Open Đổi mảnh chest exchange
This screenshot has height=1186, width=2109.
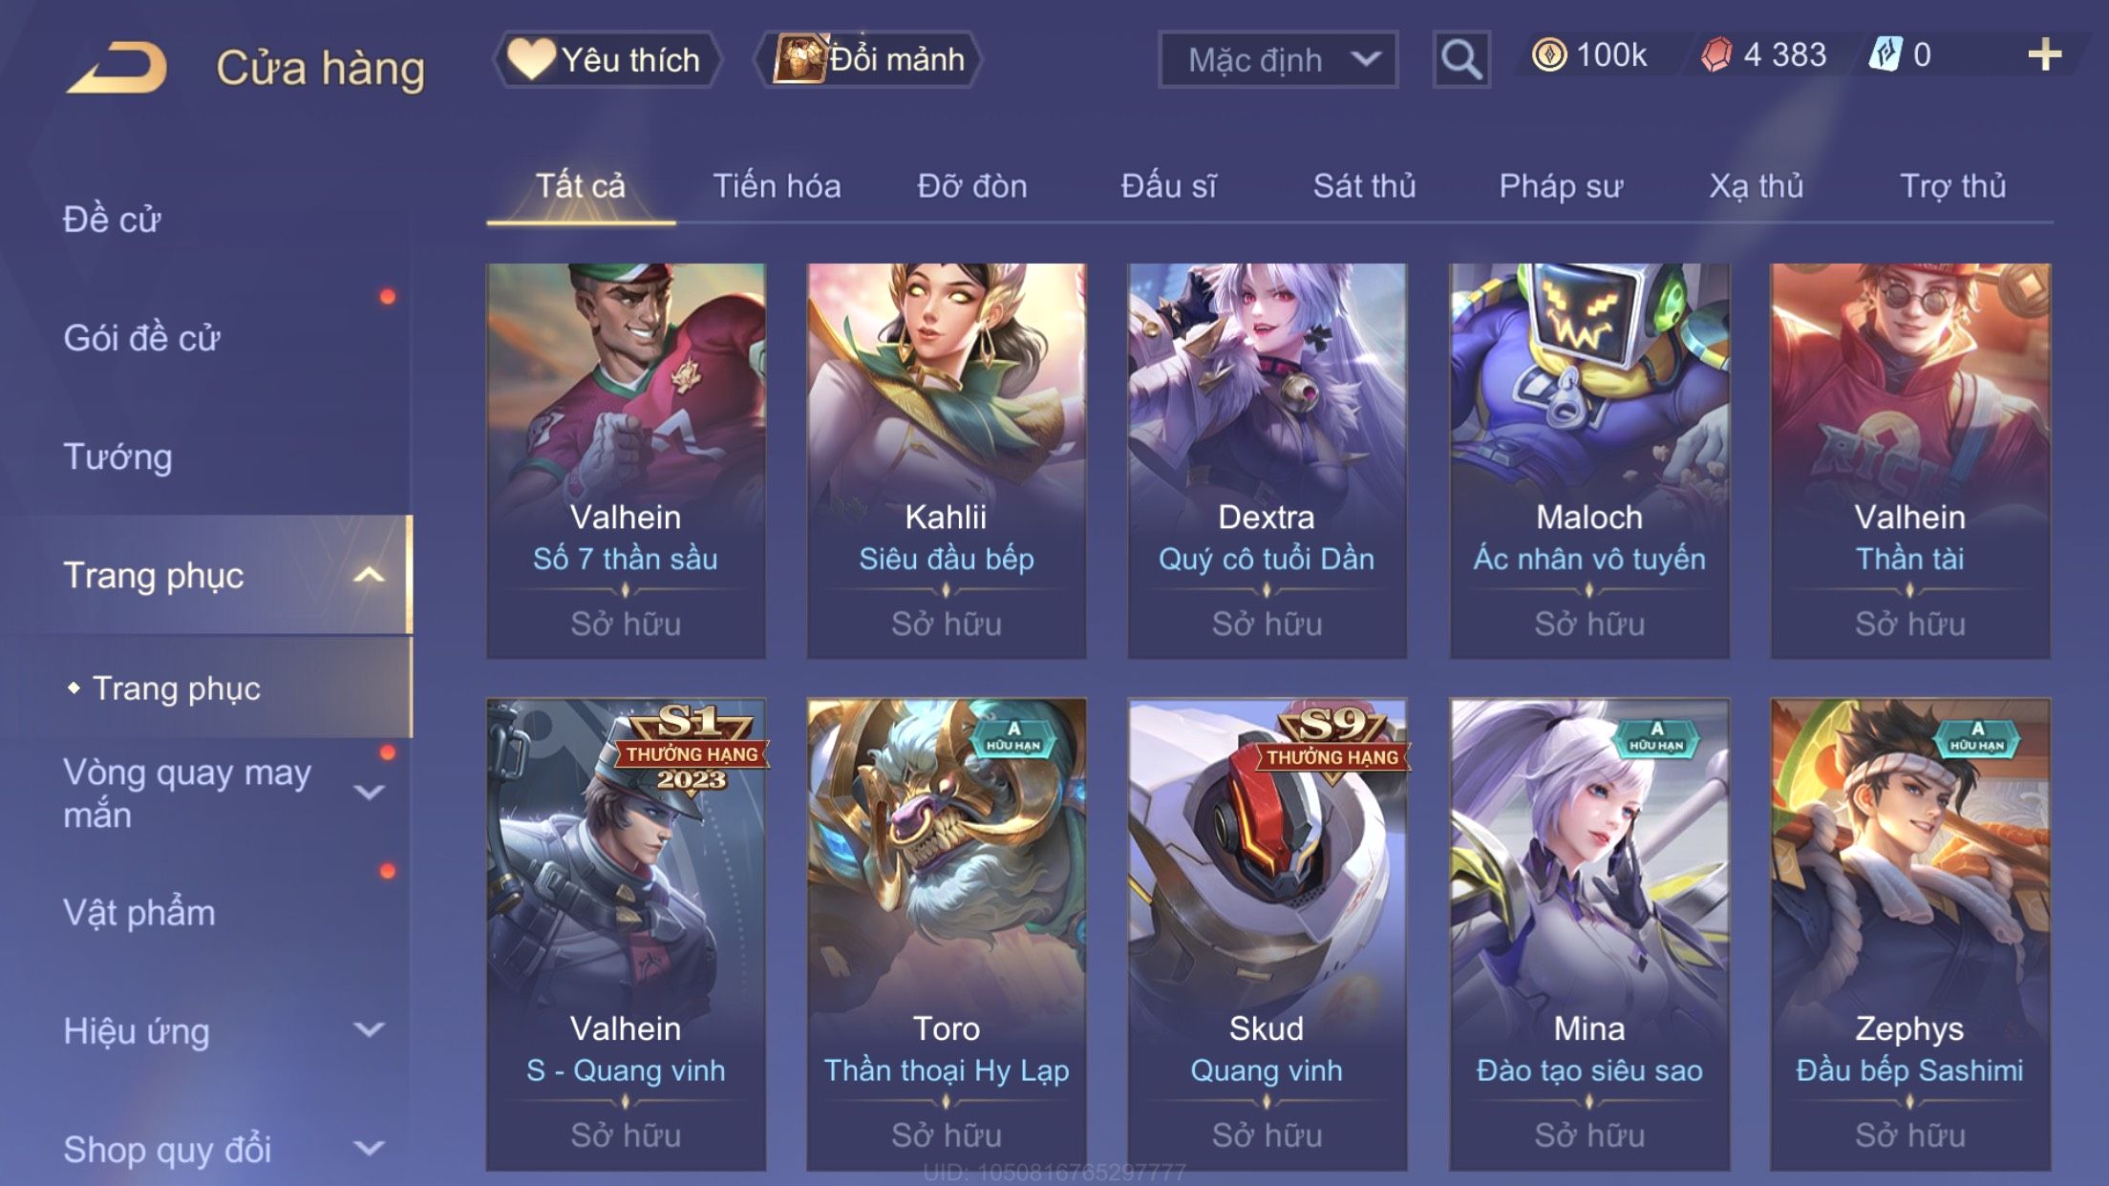click(867, 59)
